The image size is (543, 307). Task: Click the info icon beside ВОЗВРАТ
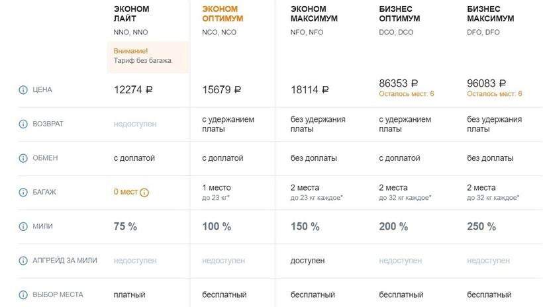pyautogui.click(x=24, y=124)
